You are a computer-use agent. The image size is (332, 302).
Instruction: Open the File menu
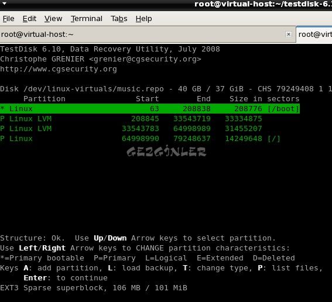pyautogui.click(x=8, y=19)
